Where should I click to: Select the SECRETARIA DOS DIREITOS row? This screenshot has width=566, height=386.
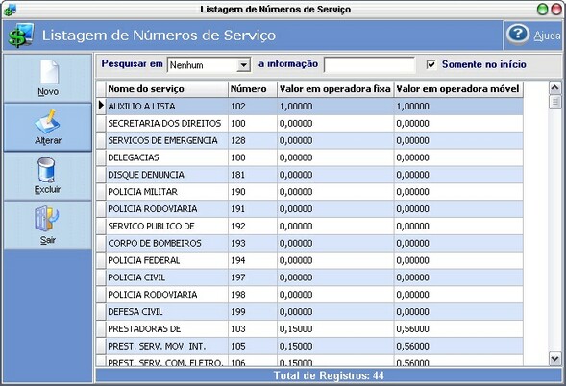[x=309, y=123]
